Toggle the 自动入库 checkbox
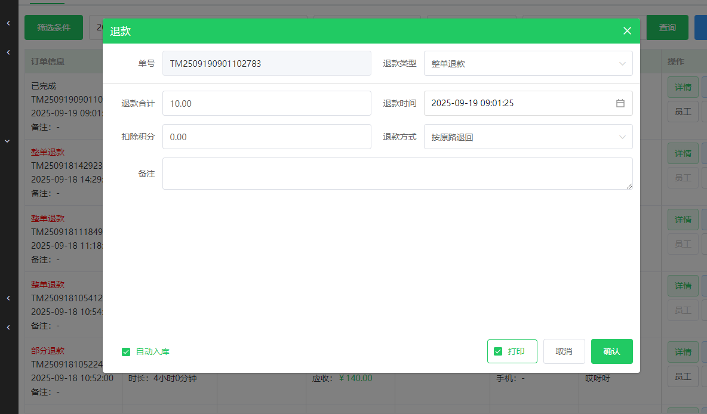Image resolution: width=707 pixels, height=414 pixels. point(126,352)
